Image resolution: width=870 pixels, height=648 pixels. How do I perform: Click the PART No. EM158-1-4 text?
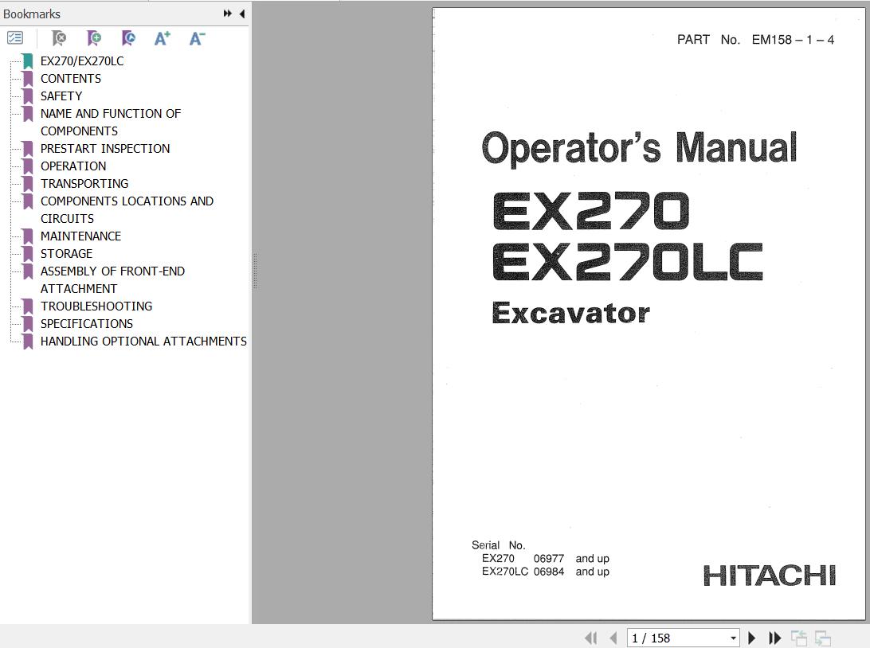pos(755,40)
